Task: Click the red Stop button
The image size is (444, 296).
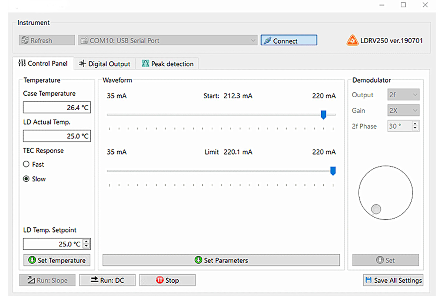Action: 167,280
